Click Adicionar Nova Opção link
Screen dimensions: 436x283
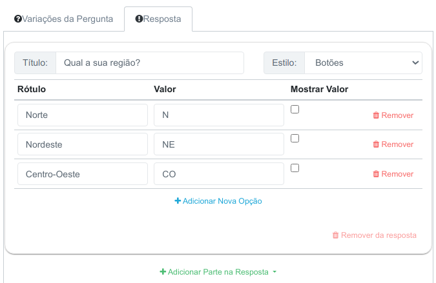[218, 201]
